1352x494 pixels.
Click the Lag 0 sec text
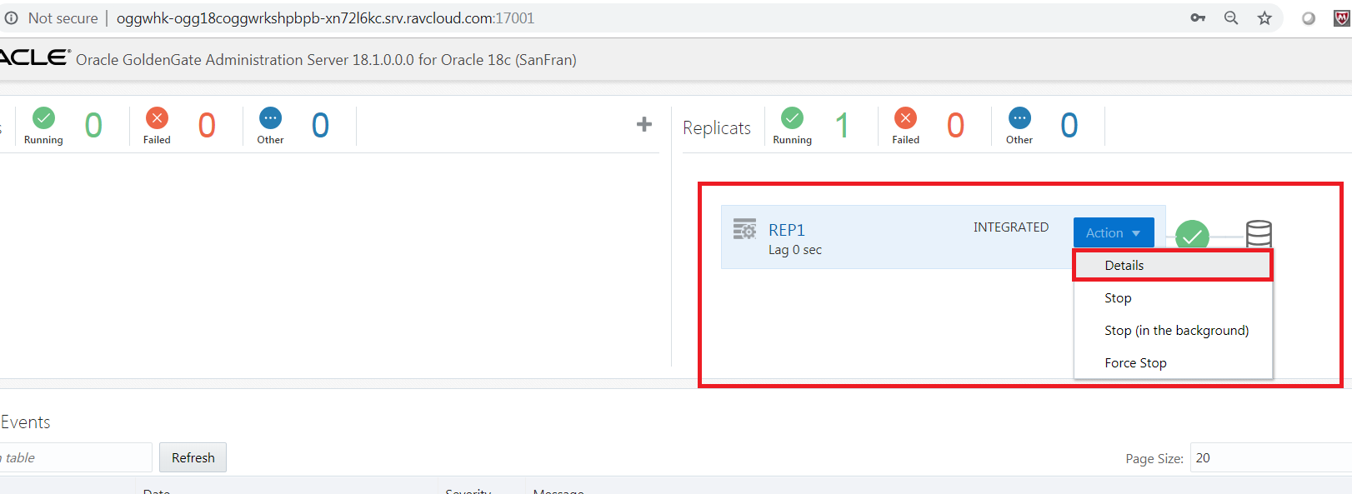[x=795, y=250]
